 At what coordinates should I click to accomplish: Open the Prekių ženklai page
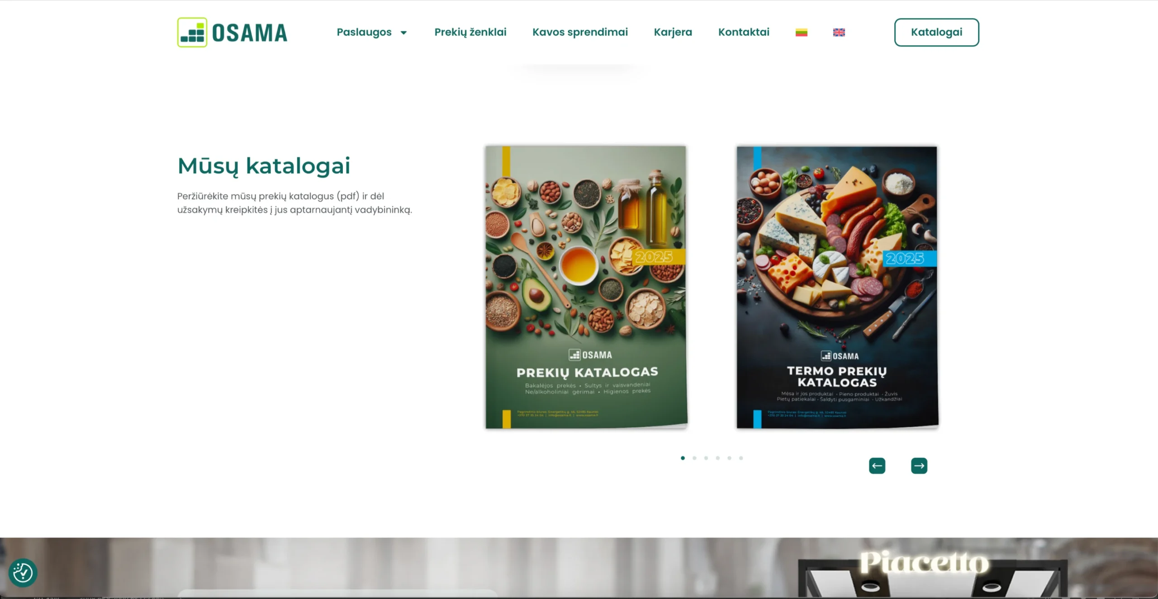coord(470,32)
